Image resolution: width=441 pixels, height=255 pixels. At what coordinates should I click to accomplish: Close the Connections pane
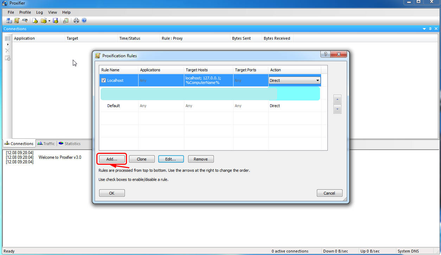436,29
